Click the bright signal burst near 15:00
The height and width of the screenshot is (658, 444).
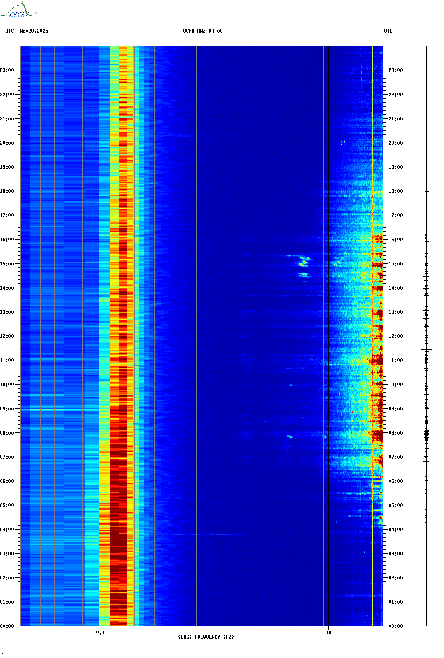[x=303, y=262]
